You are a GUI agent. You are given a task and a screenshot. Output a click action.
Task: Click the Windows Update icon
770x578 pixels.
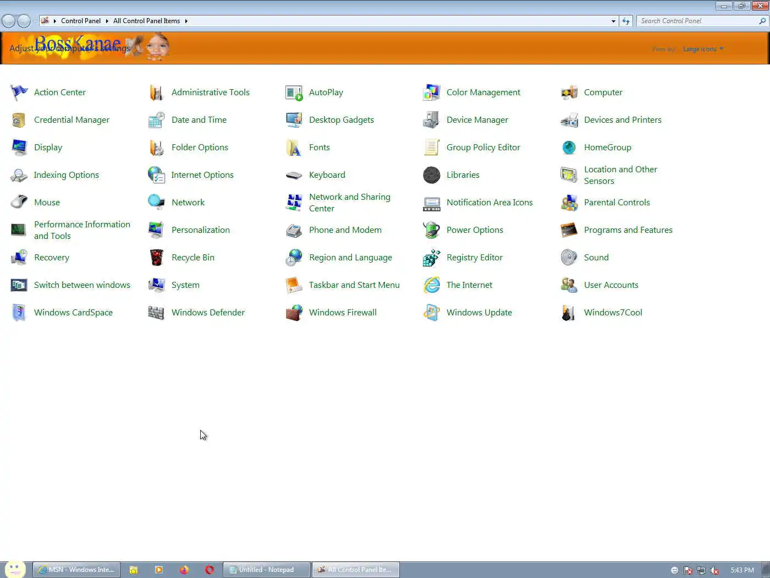coord(431,313)
